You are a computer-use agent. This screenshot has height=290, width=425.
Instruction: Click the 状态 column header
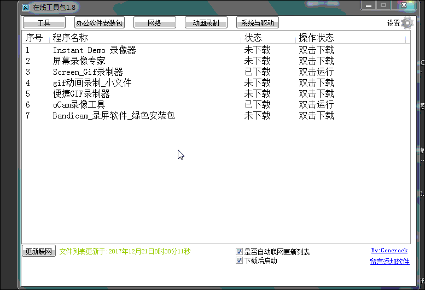[x=253, y=38]
